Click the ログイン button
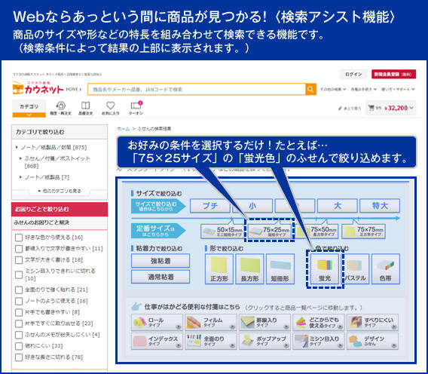The image size is (428, 374). click(x=353, y=74)
